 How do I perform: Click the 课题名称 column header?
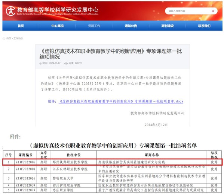pyautogui.click(x=152, y=155)
